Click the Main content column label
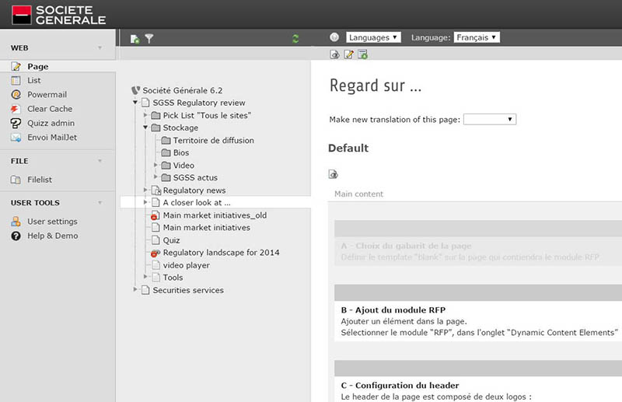Viewport: 622px width, 402px height. 358,194
